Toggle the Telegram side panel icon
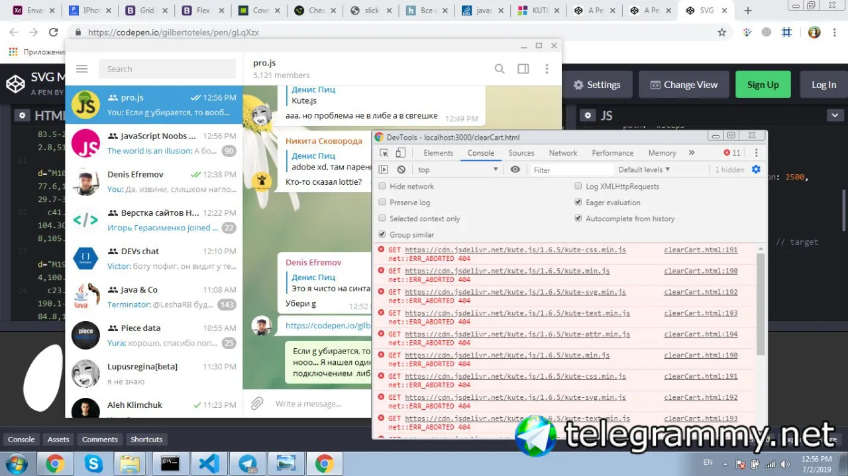Screen dimensions: 848x476 (x=523, y=69)
